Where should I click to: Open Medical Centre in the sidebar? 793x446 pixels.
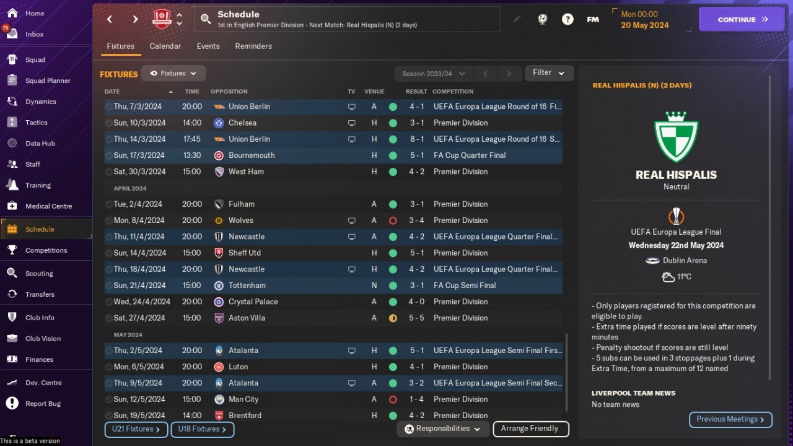click(x=48, y=206)
